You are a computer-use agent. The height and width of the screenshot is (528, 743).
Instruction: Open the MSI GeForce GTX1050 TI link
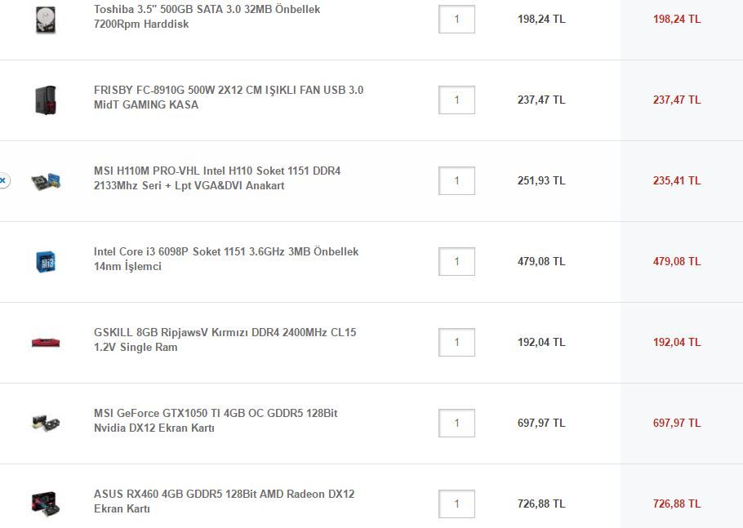point(215,420)
